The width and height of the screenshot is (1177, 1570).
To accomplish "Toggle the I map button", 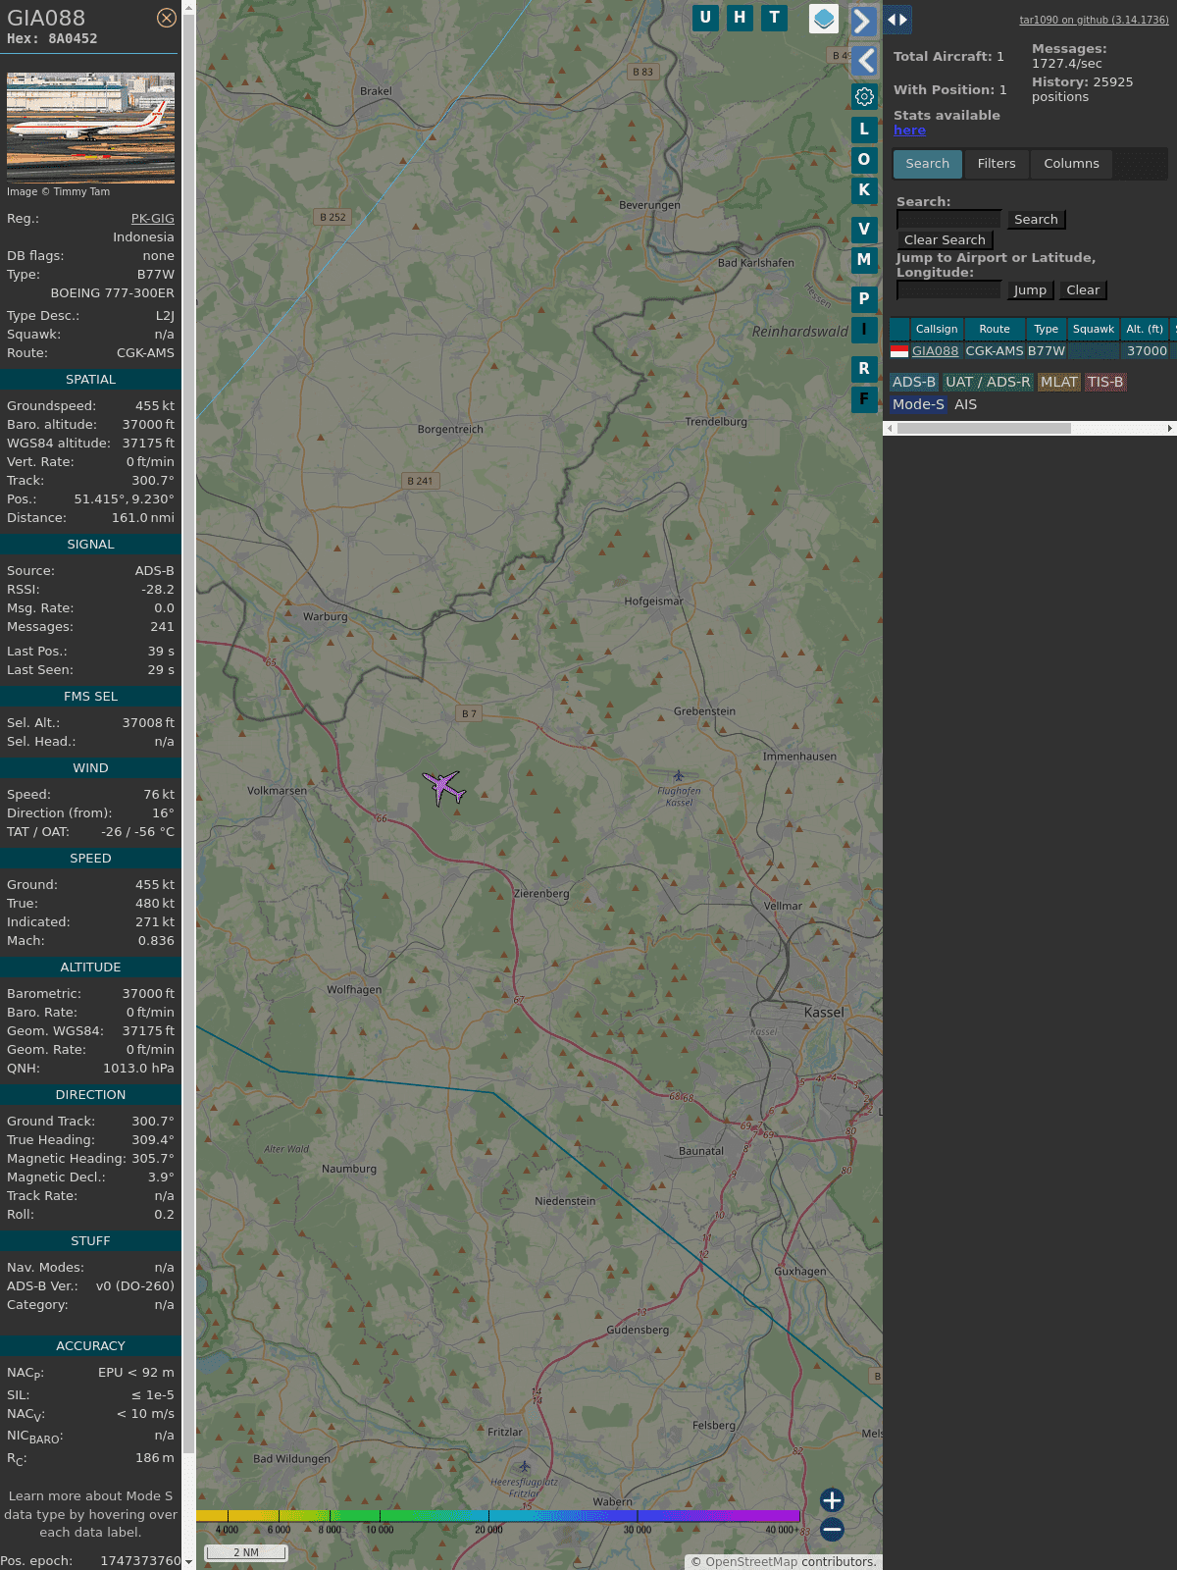I will 864,330.
